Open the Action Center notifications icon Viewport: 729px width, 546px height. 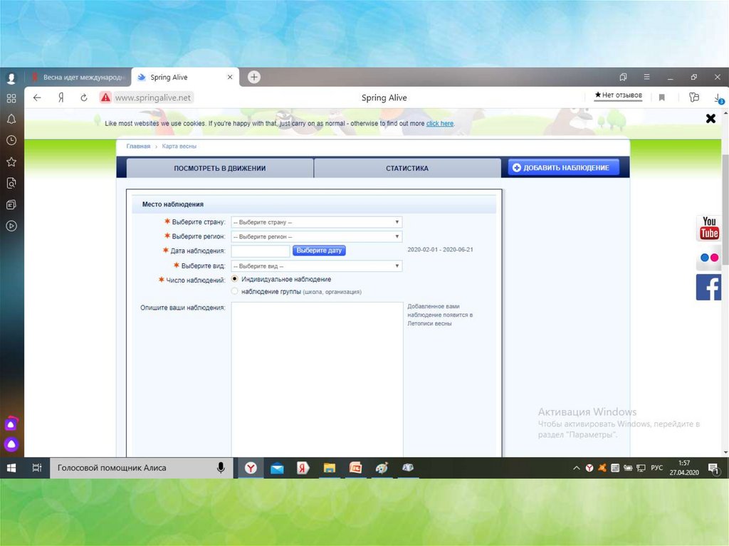[x=713, y=468]
